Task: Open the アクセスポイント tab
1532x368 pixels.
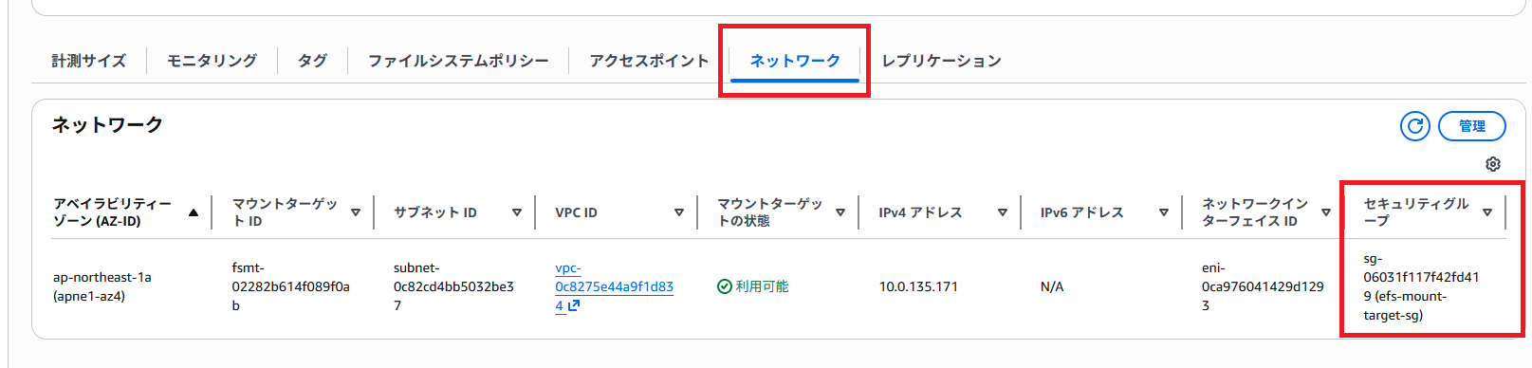Action: (649, 61)
